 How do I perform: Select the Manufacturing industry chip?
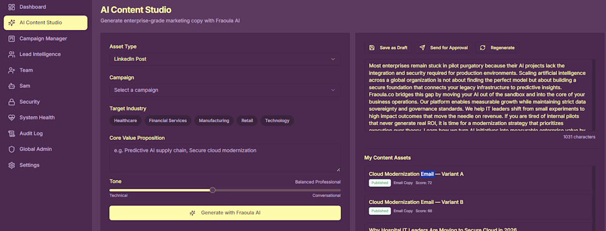[214, 121]
